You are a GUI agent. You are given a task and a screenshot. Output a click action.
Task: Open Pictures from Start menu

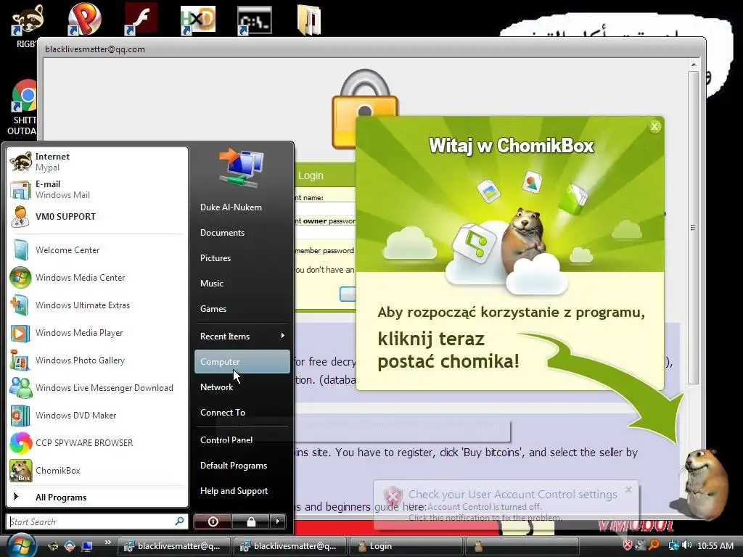click(x=242, y=257)
